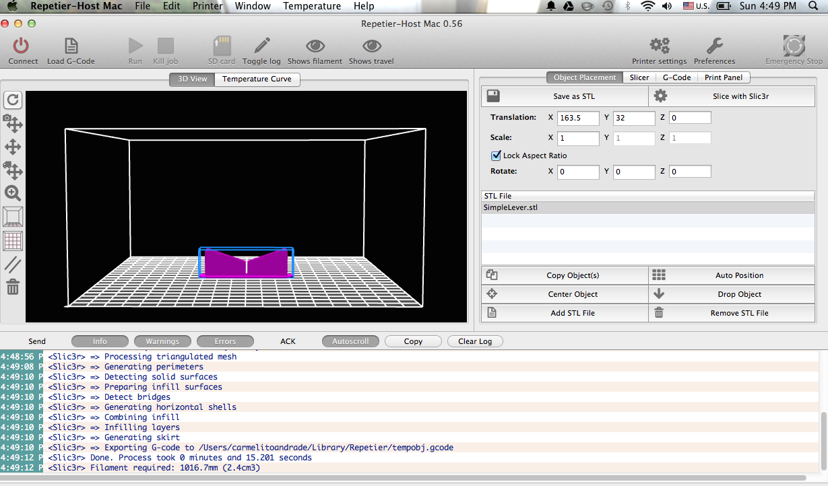This screenshot has width=828, height=486.
Task: Toggle Shows travel display
Action: point(371,51)
